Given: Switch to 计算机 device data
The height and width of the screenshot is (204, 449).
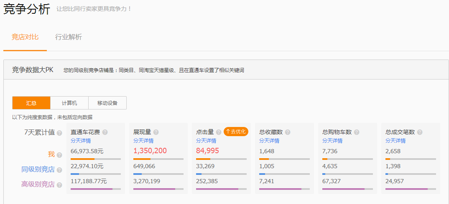Looking at the screenshot, I should [69, 103].
